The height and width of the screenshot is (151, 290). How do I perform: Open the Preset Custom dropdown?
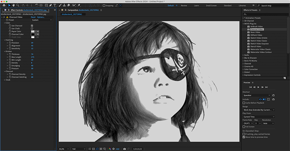pyautogui.click(x=42, y=20)
